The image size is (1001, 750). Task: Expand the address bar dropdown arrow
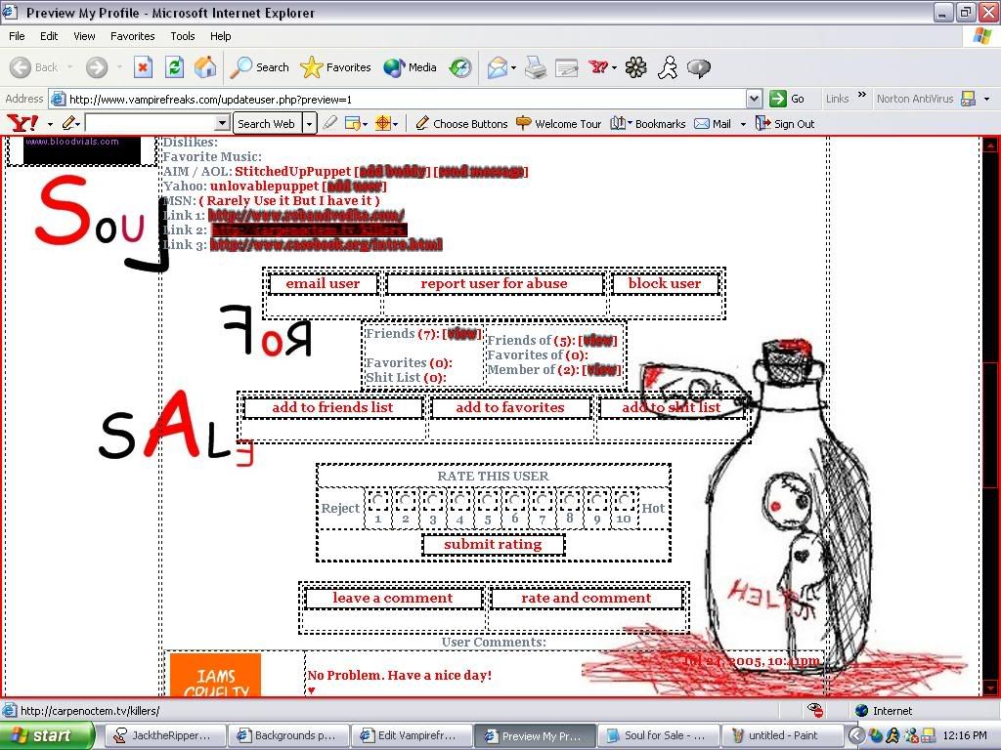coord(754,99)
